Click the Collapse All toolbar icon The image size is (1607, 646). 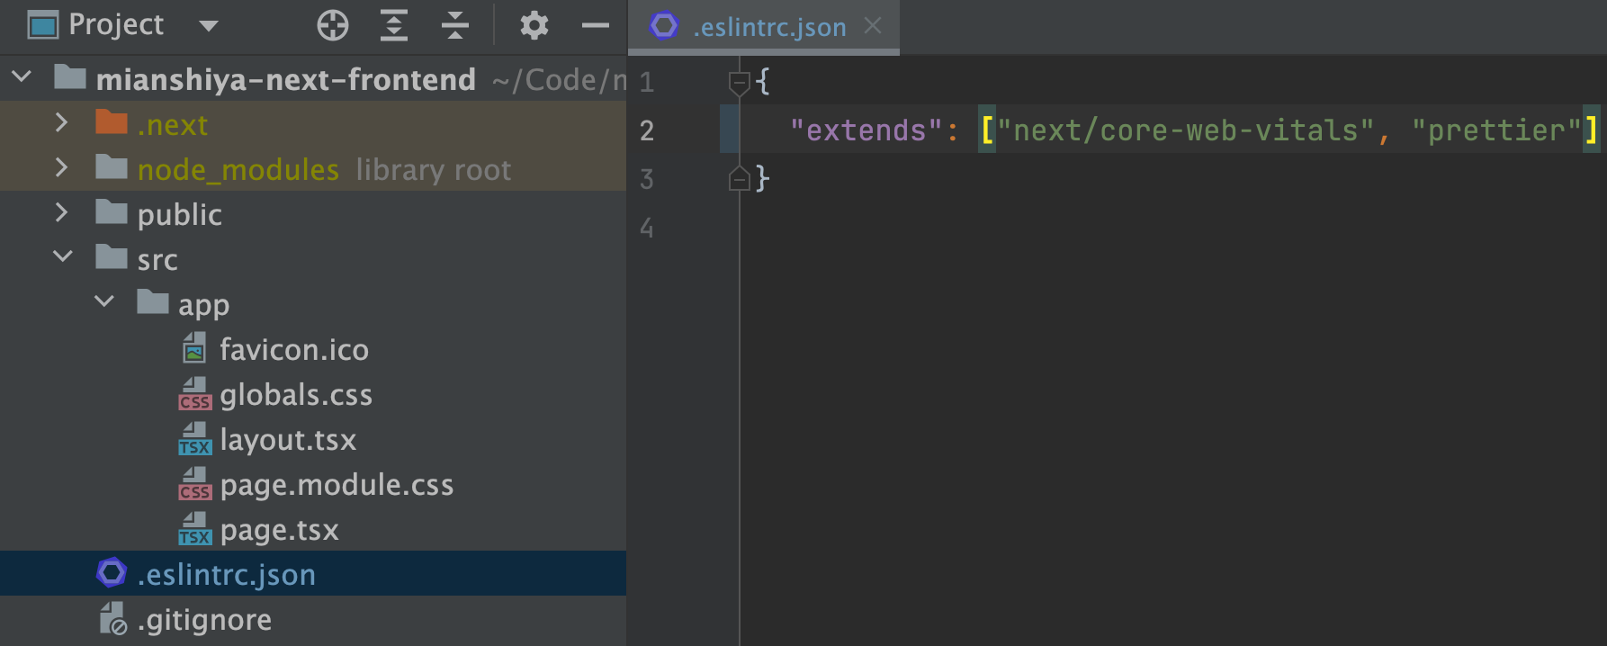pyautogui.click(x=455, y=25)
